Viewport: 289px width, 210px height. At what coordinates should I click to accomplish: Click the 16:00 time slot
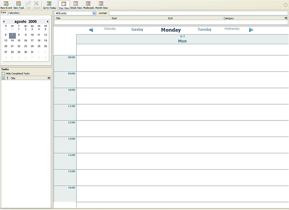tap(183, 194)
